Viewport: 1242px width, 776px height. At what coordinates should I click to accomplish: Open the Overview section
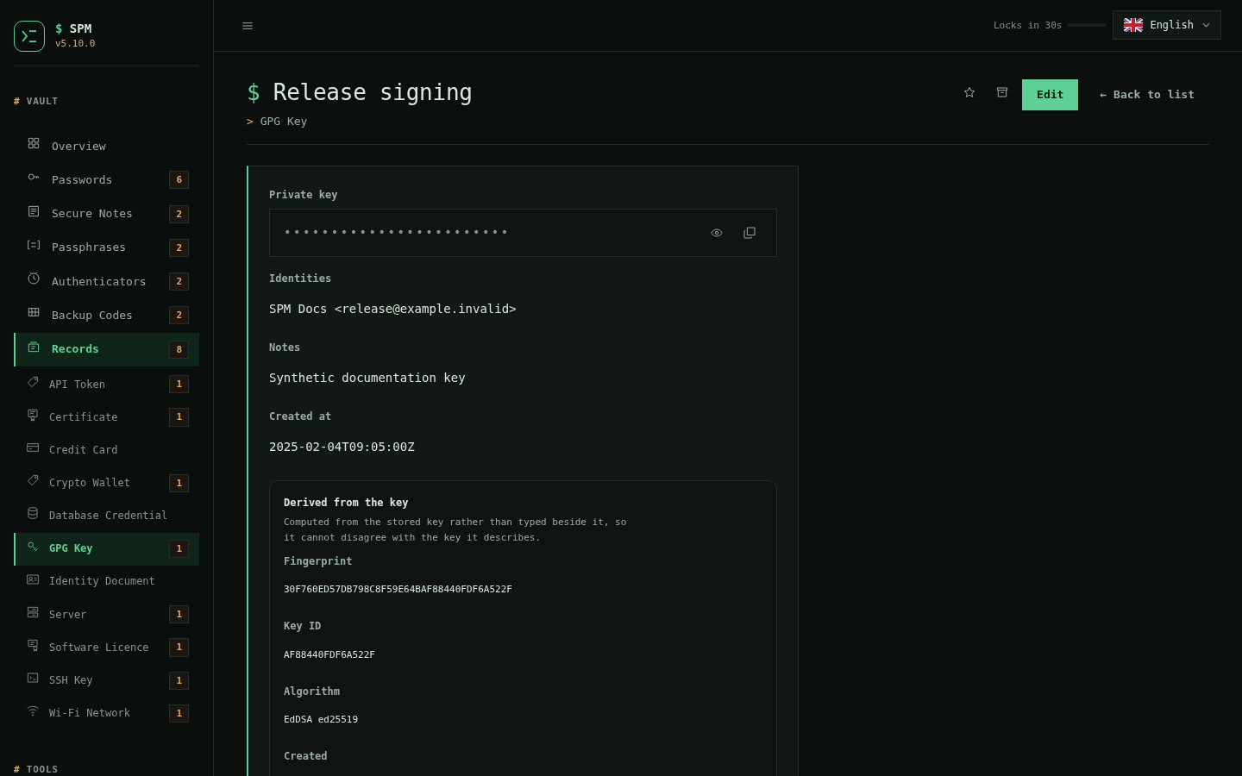(107, 146)
